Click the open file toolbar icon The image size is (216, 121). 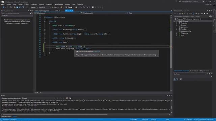[15, 7]
